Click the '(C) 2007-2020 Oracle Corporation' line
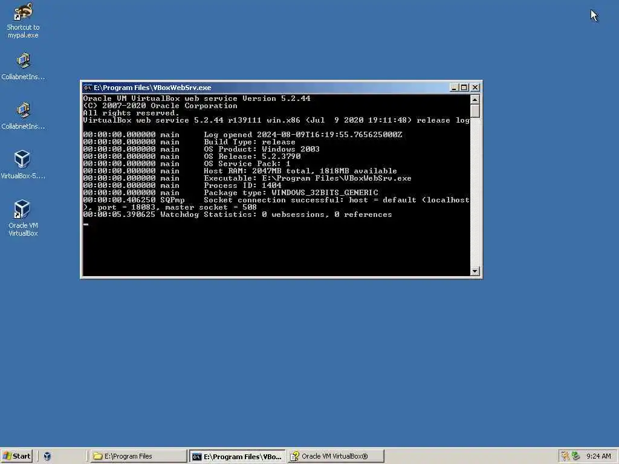The image size is (619, 464). (160, 106)
